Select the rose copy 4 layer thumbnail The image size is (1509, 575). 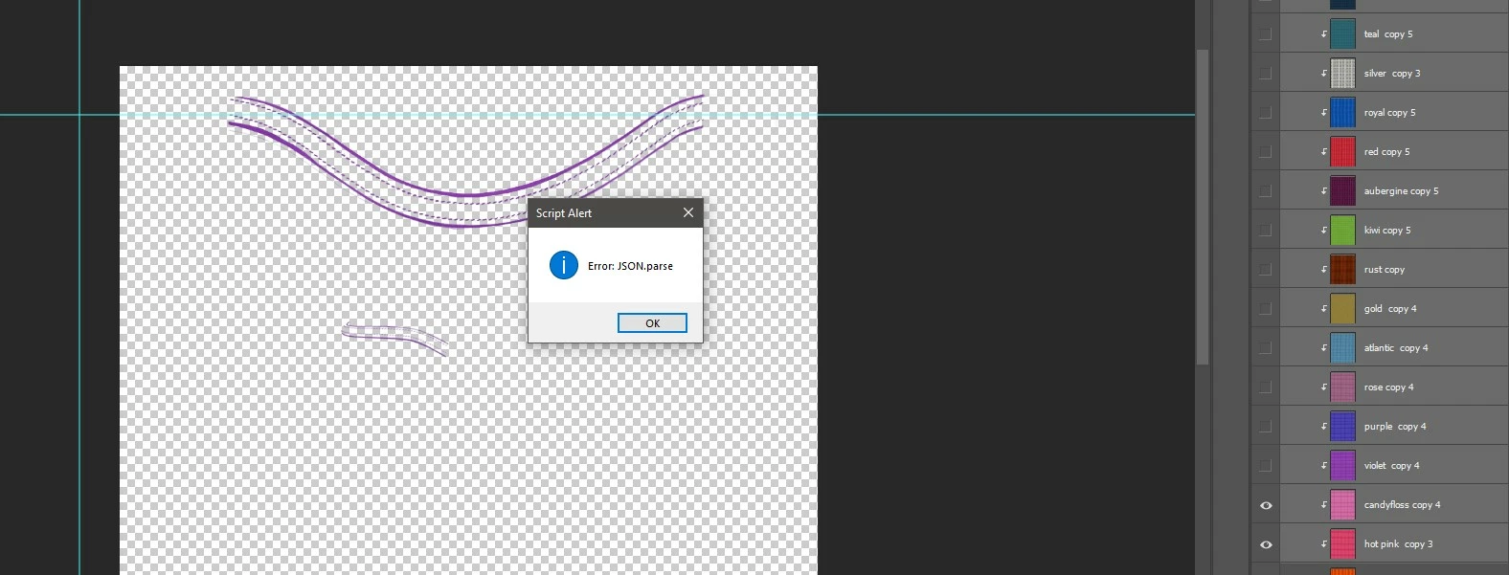(x=1342, y=387)
